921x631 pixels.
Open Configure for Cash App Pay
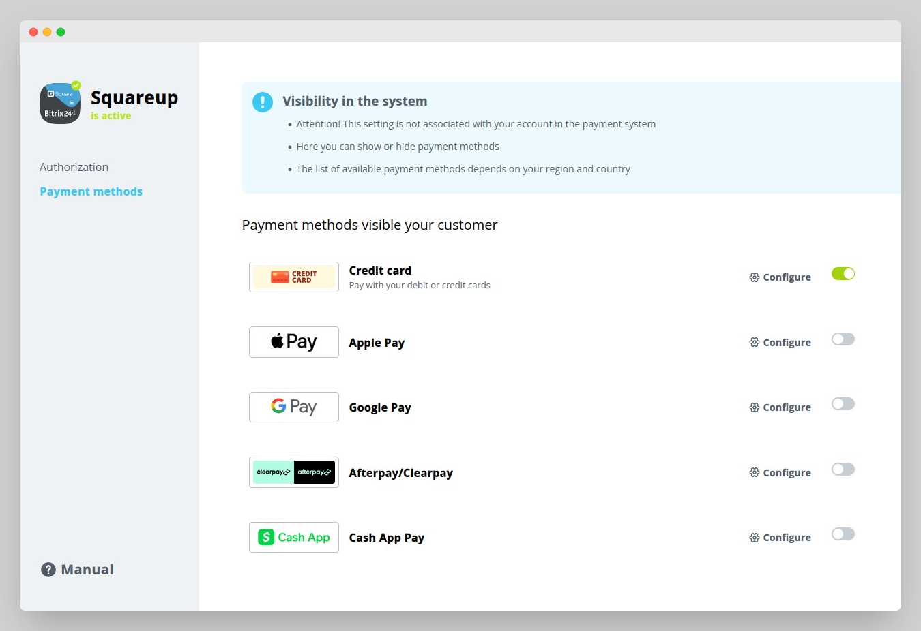click(780, 538)
